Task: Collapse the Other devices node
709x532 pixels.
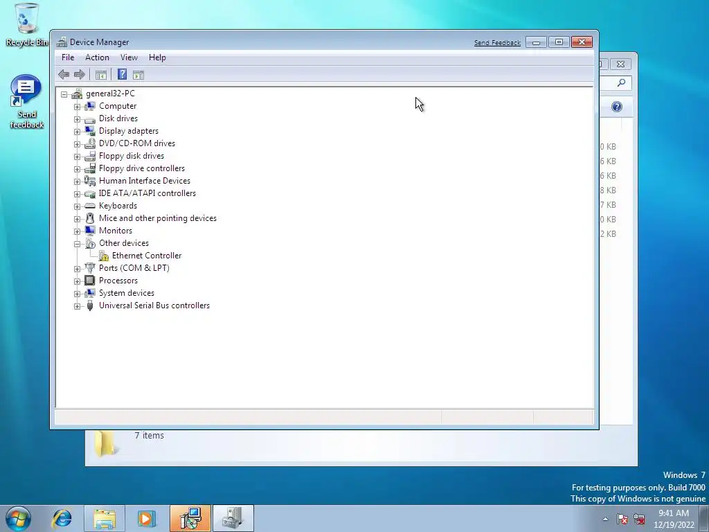Action: pos(78,244)
